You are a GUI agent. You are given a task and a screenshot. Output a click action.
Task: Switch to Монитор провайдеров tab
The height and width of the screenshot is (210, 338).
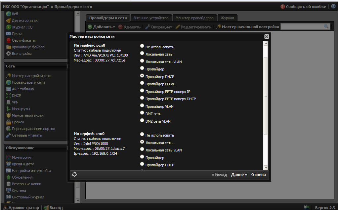pos(194,18)
